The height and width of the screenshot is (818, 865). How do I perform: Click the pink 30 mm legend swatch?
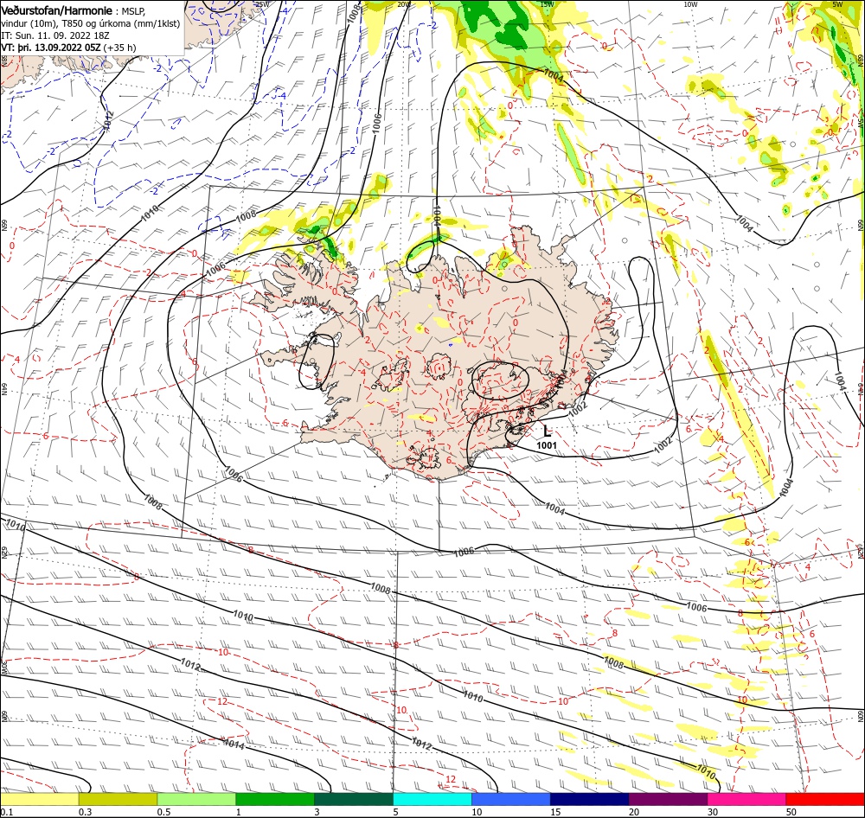(x=747, y=799)
